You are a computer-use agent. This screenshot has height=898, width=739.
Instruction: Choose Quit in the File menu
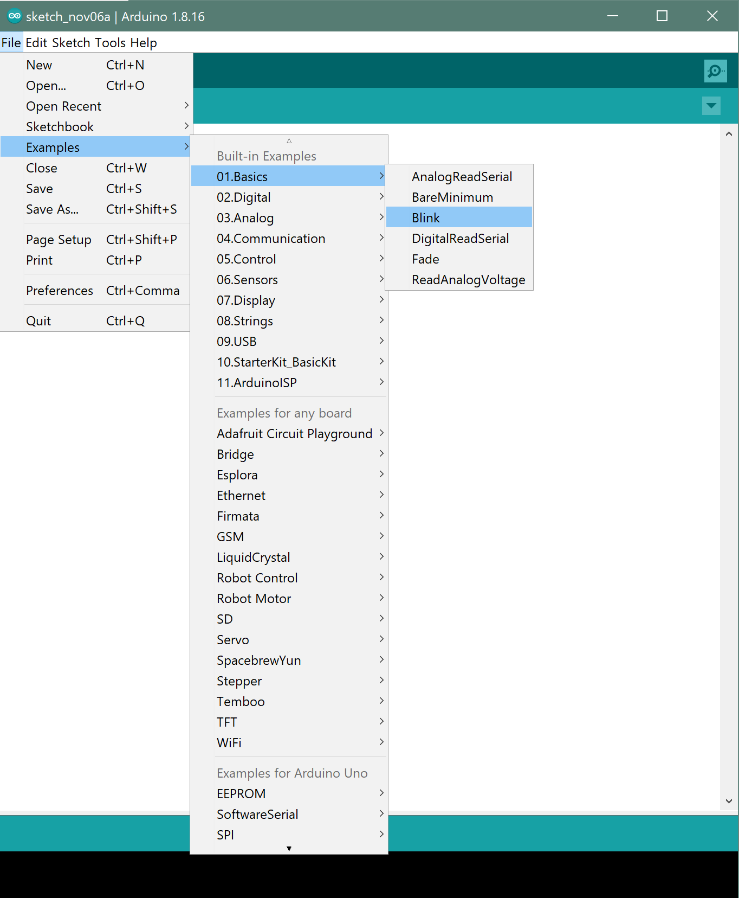coord(95,321)
